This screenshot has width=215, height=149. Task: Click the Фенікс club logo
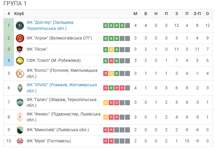(20, 117)
